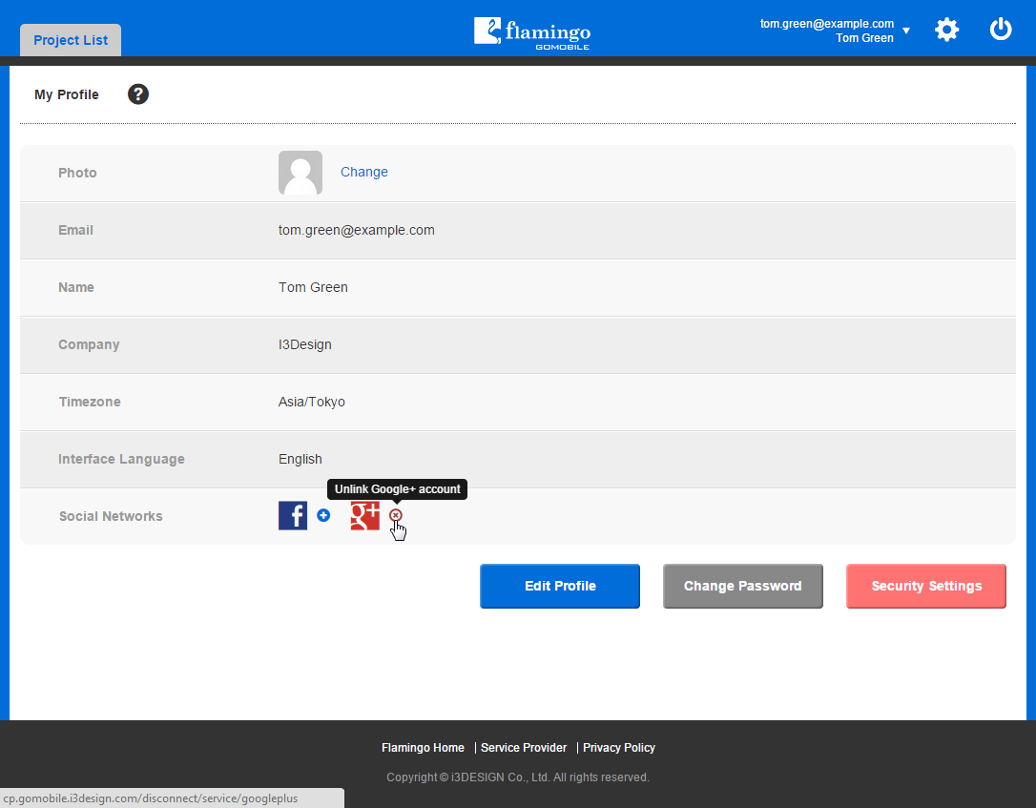The width and height of the screenshot is (1036, 808).
Task: Open the My Profile help icon
Action: (x=138, y=94)
